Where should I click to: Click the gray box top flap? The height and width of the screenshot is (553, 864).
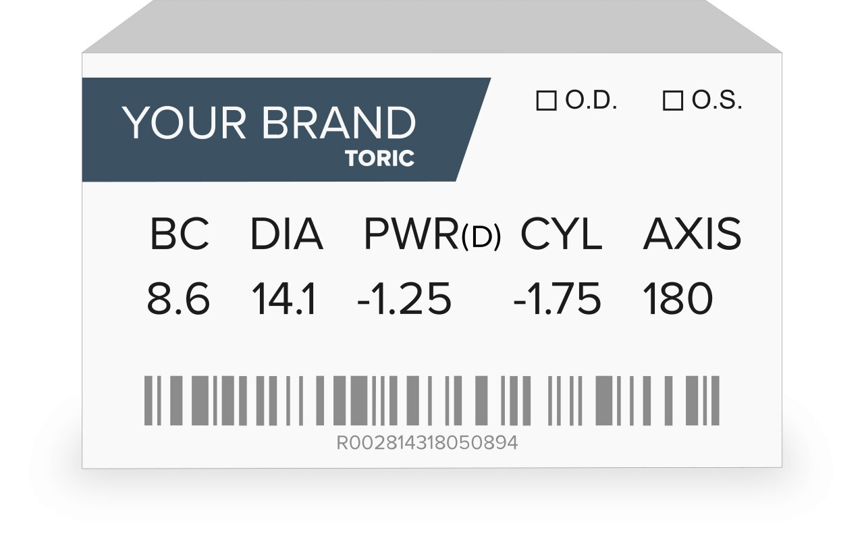tap(432, 26)
